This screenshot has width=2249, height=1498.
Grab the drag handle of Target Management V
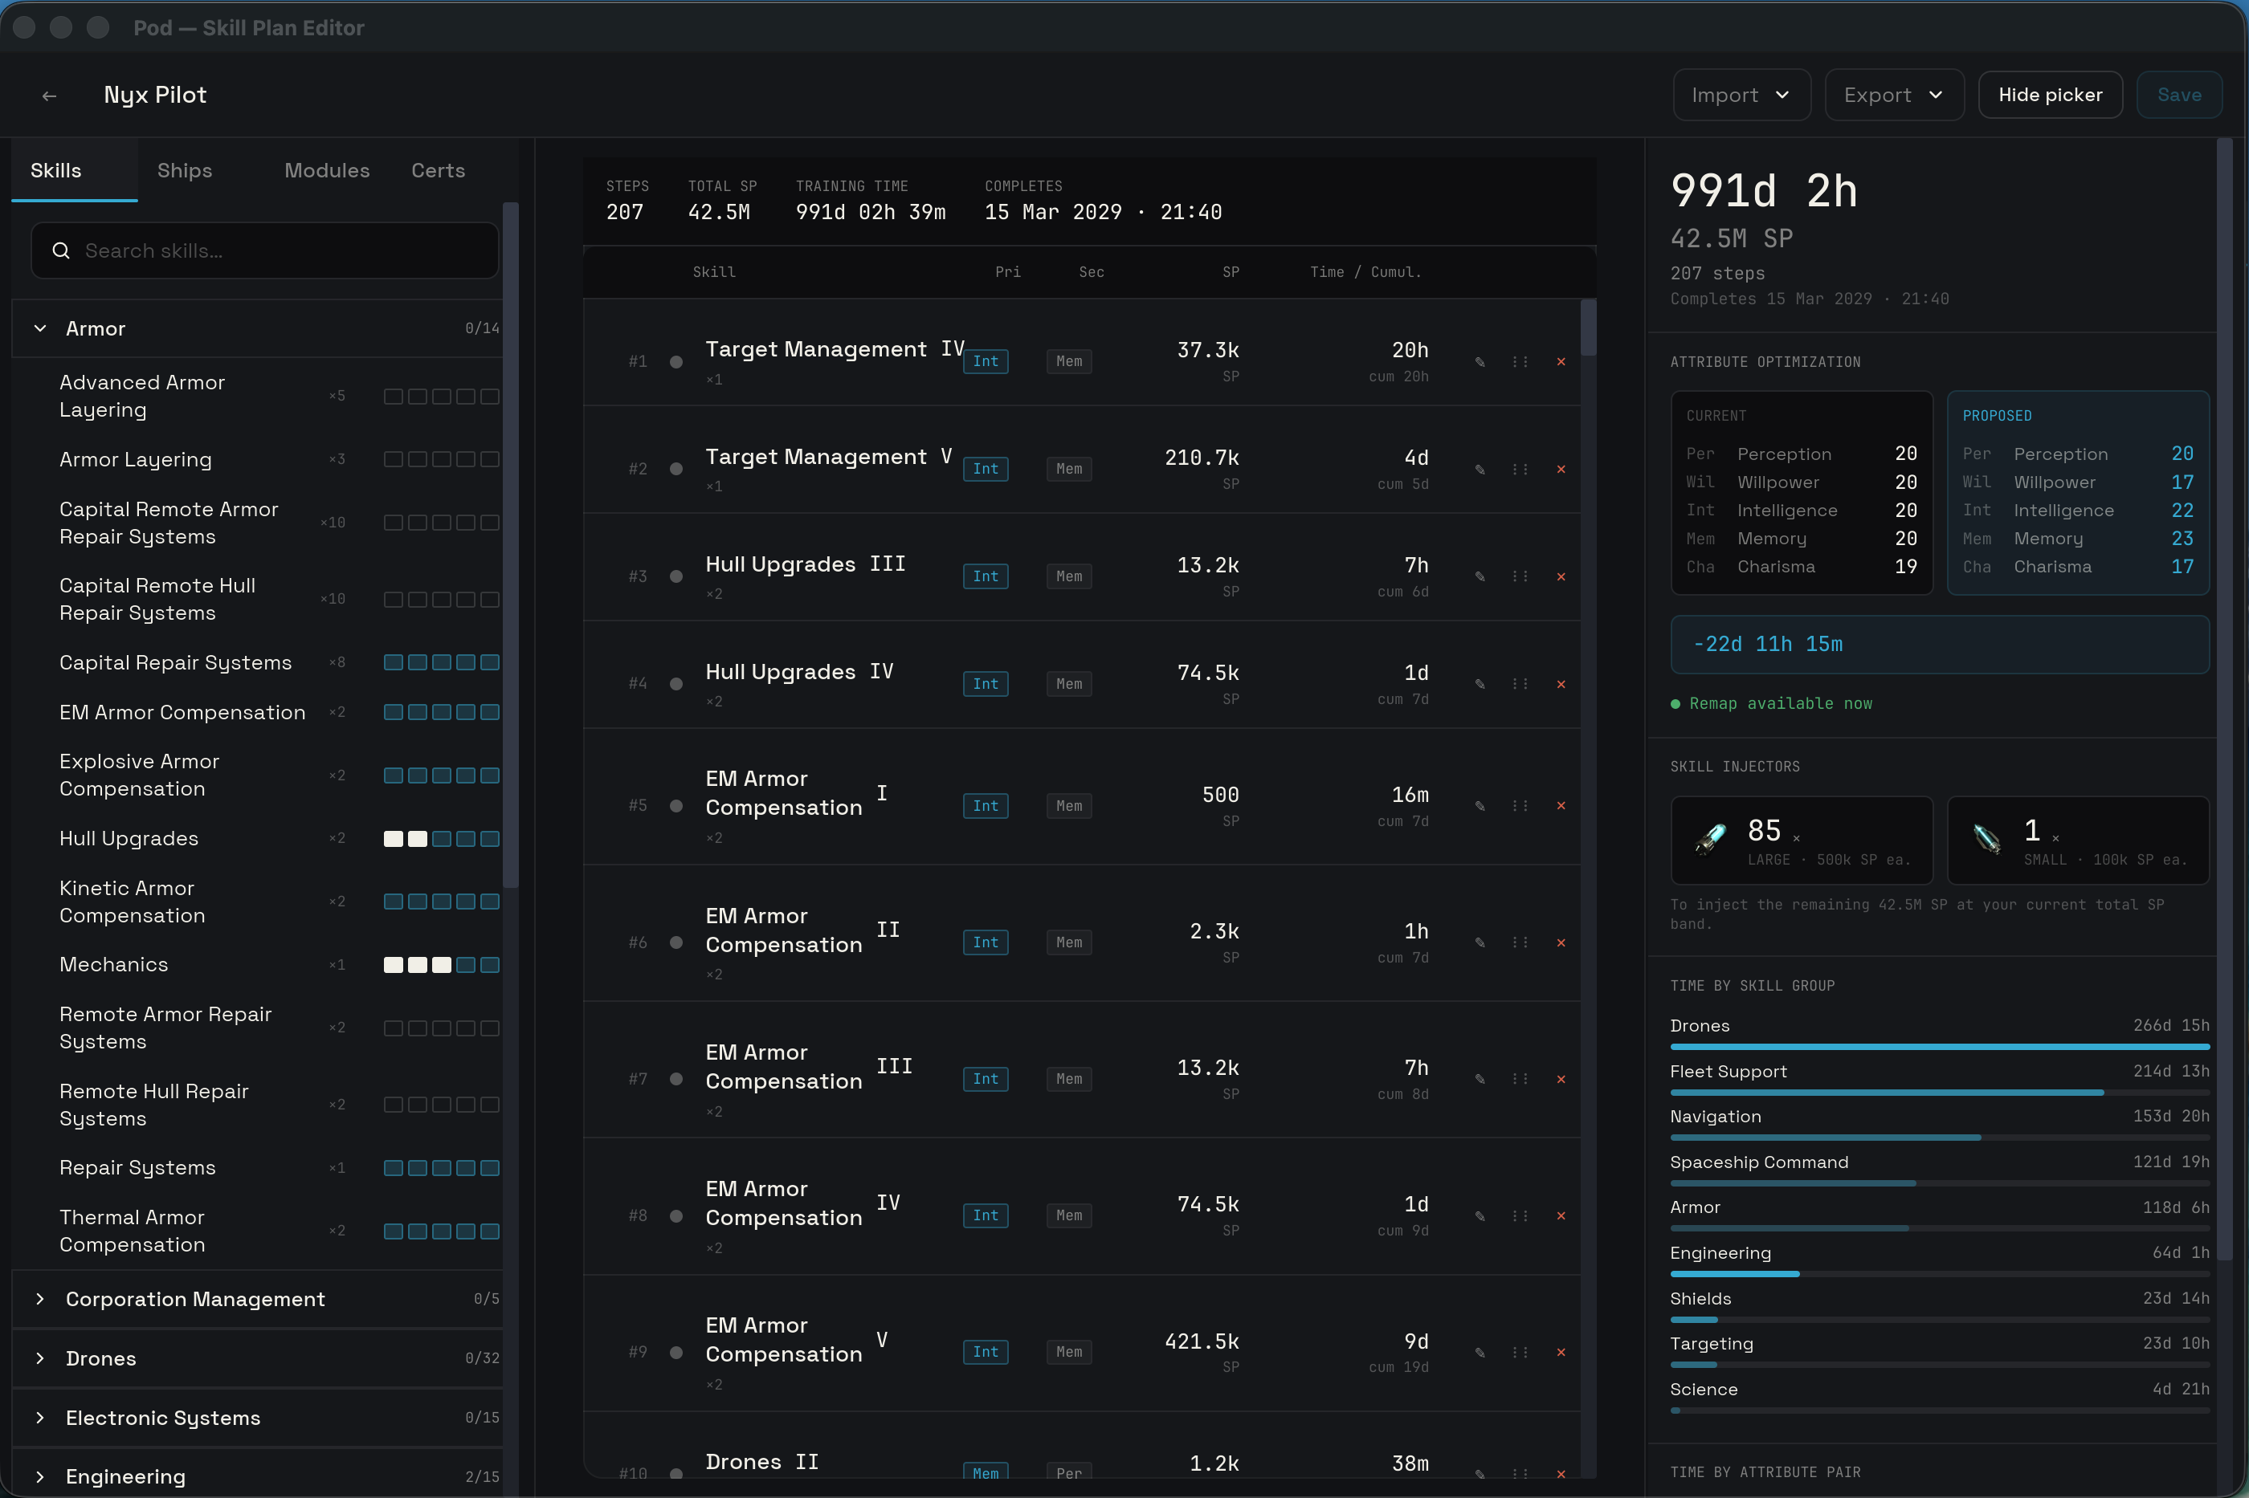(1520, 469)
